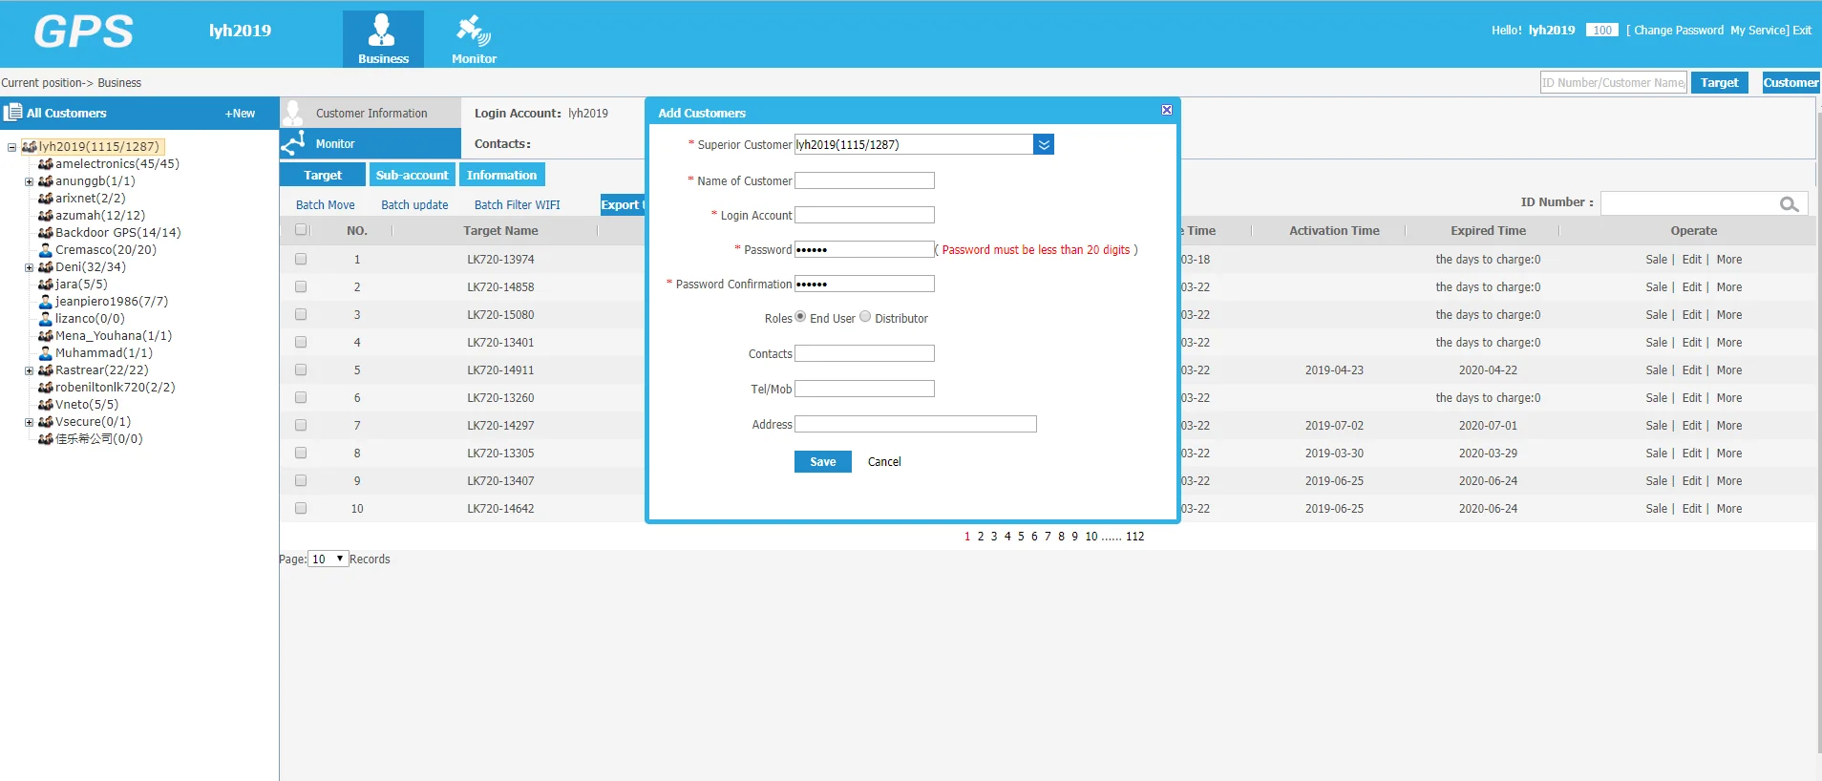The height and width of the screenshot is (781, 1822).
Task: Click the Backdoor GPS group icon
Action: 45,233
